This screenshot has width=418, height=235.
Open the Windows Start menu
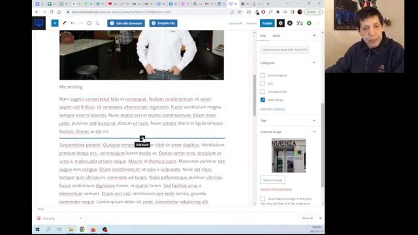pos(37,229)
